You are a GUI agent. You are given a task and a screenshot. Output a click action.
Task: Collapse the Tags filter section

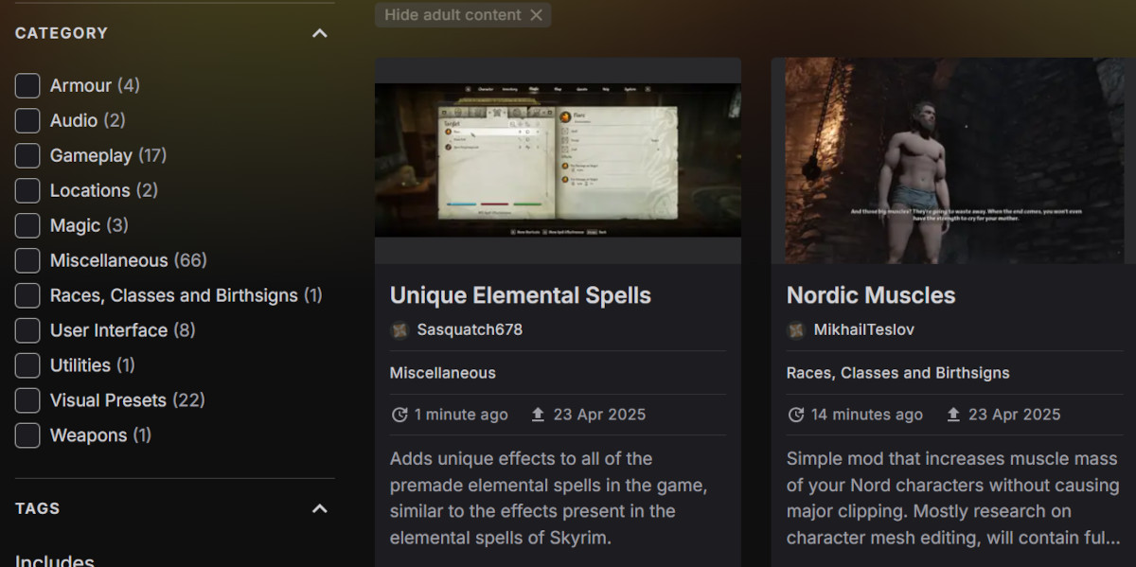pos(320,508)
